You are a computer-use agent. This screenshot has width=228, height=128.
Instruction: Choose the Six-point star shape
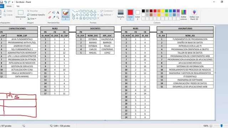84,18
